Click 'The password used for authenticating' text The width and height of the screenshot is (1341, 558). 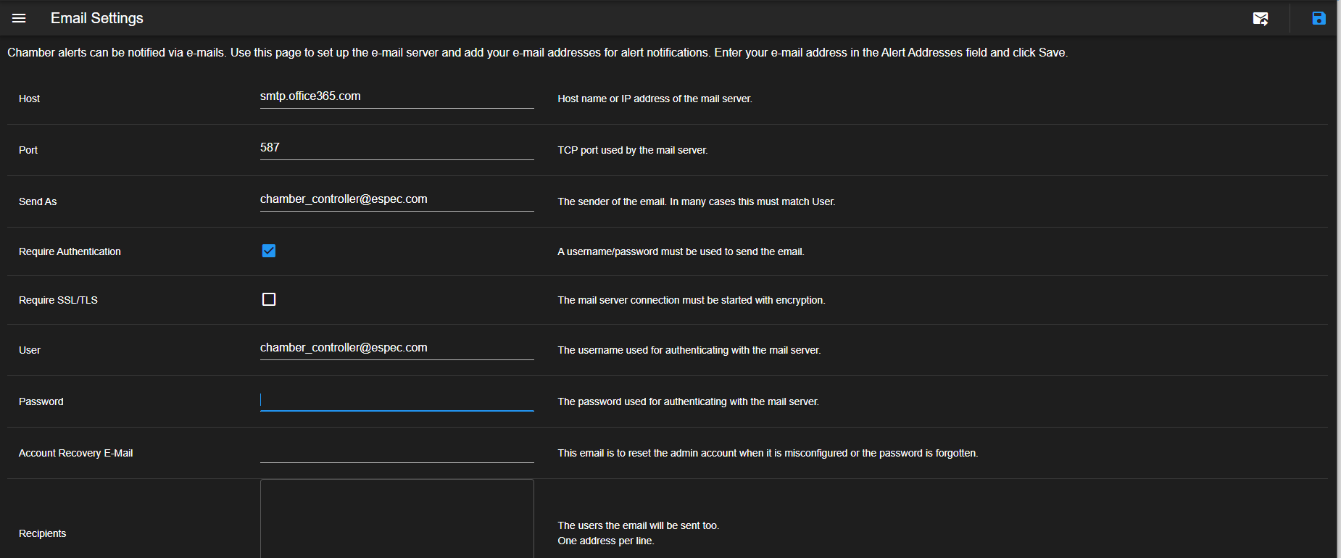coord(688,401)
